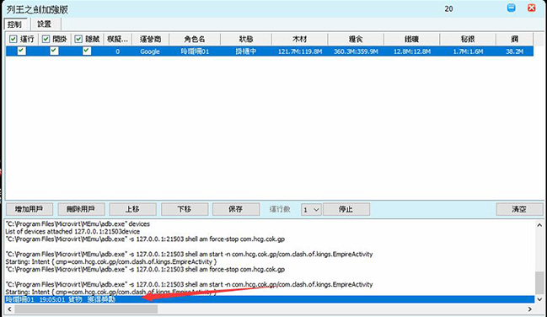This screenshot has height=317, width=547.
Task: Close the window with the red X
Action: click(531, 8)
